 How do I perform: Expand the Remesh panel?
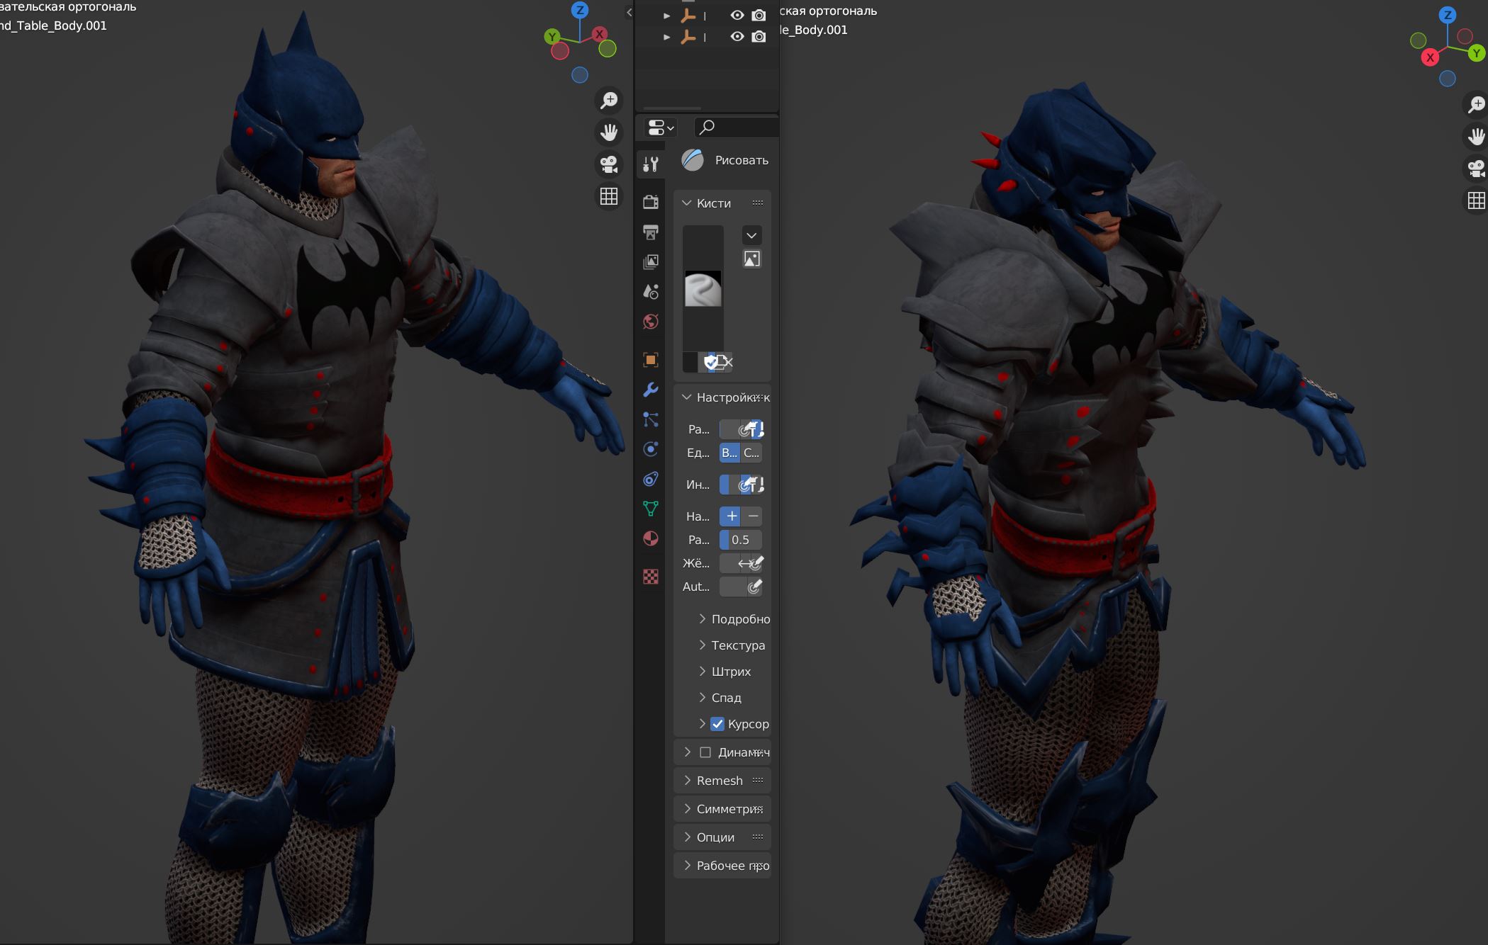[720, 781]
